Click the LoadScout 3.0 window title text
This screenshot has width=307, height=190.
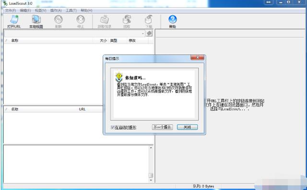pos(21,3)
